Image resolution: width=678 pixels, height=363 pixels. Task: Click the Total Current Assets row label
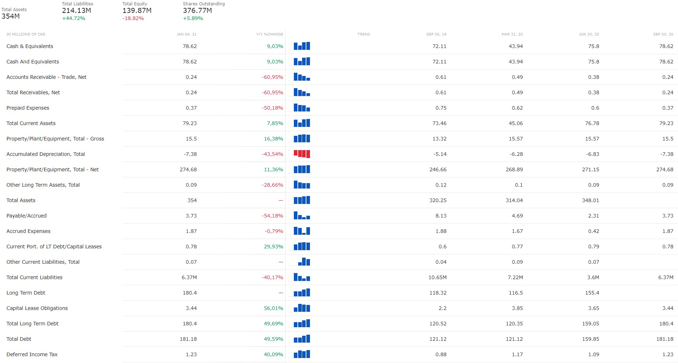pyautogui.click(x=31, y=123)
